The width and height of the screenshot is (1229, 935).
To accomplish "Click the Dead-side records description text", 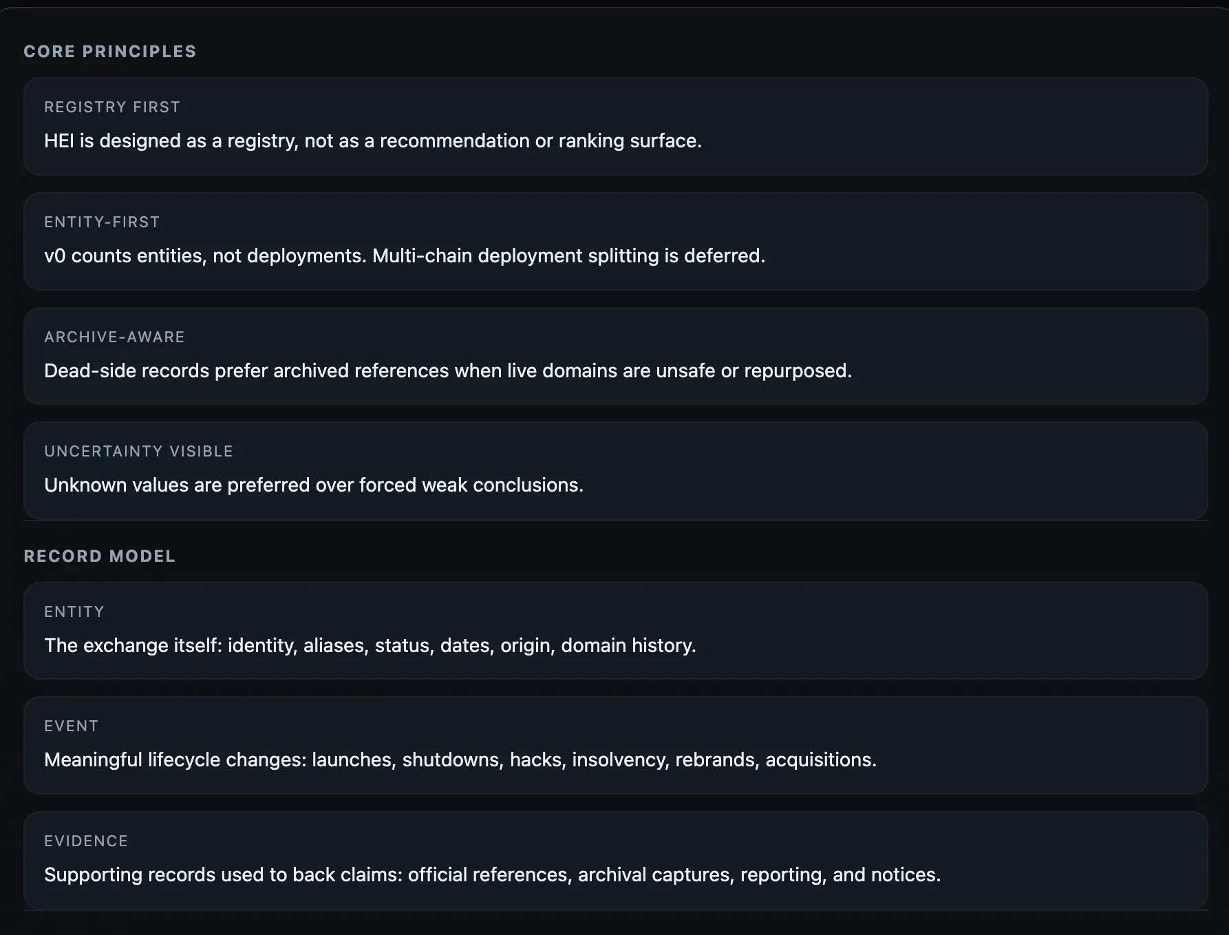I will pos(448,370).
